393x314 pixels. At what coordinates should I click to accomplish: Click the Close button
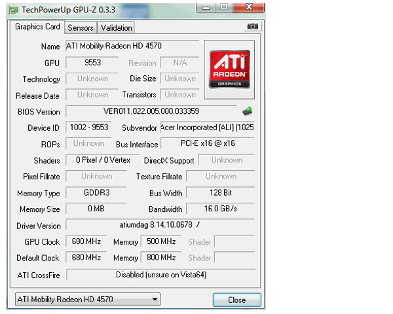(x=237, y=300)
